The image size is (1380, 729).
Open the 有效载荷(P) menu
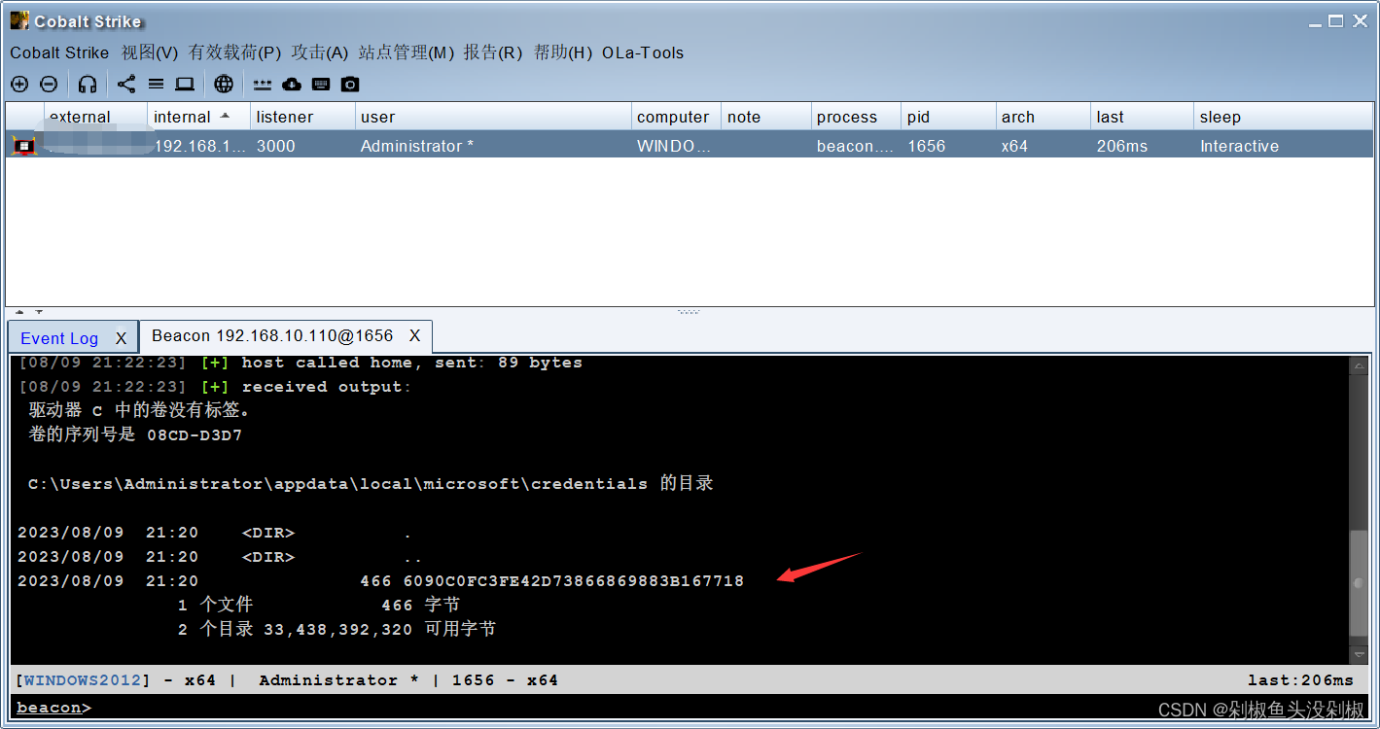234,52
